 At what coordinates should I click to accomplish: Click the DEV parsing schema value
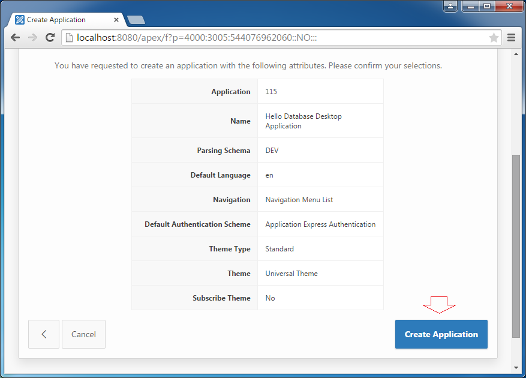pos(272,151)
